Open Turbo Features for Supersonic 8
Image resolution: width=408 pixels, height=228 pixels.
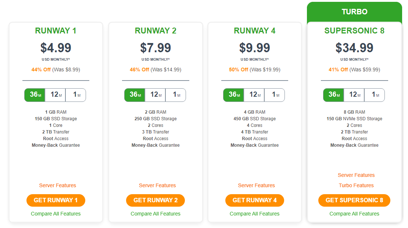[x=356, y=185]
